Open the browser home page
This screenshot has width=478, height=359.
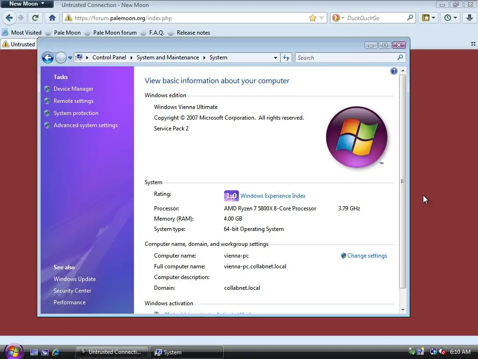(52, 18)
